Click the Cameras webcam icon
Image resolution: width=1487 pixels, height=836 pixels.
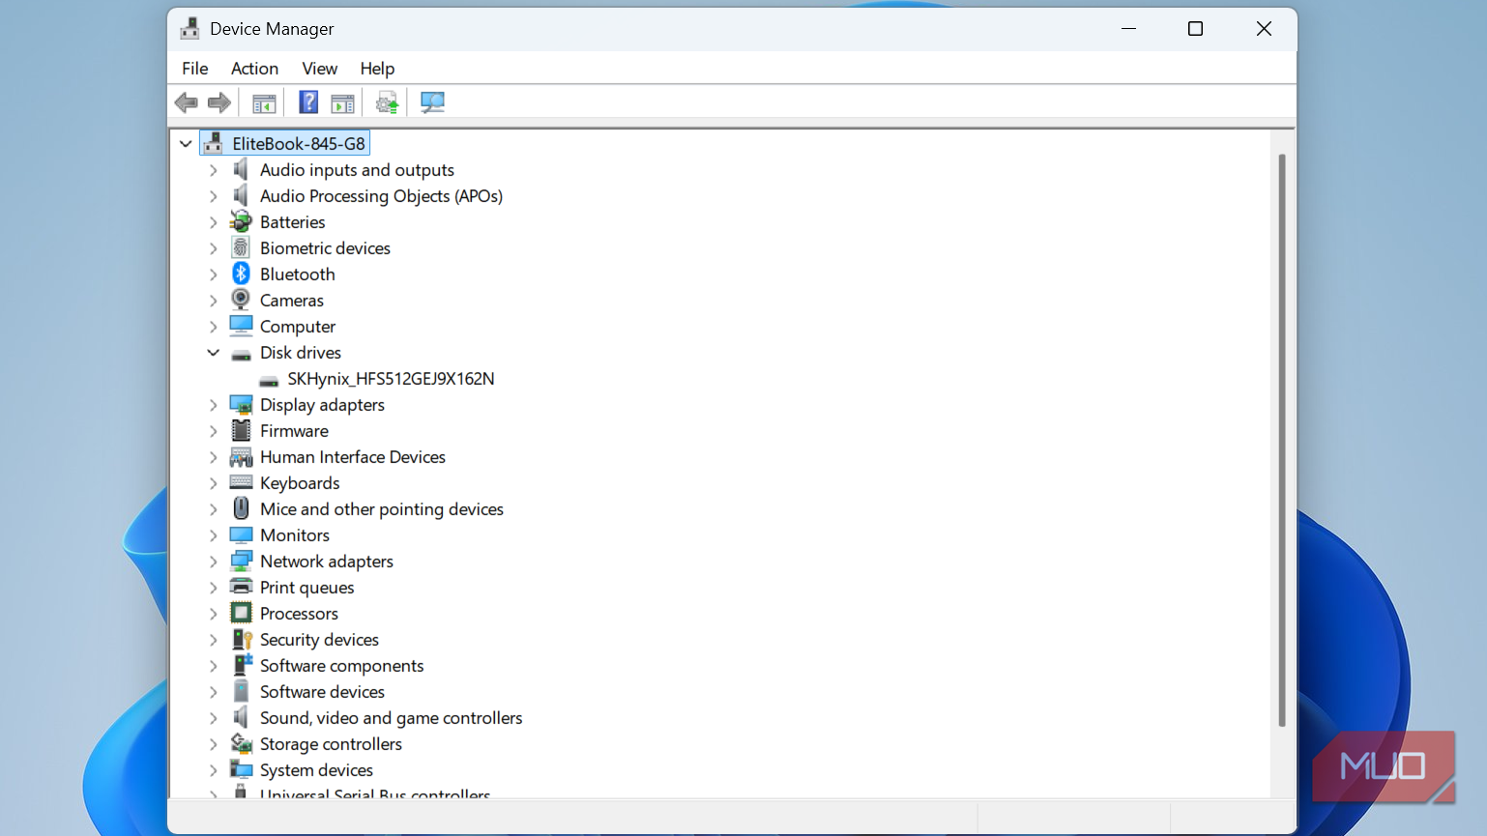[241, 301]
